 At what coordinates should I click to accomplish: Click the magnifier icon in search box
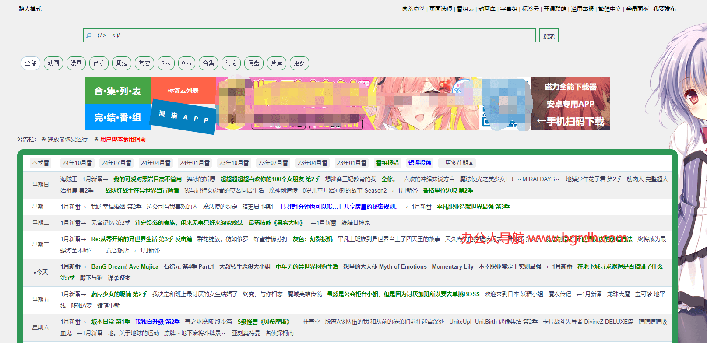tap(89, 35)
